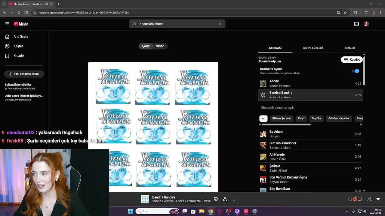Switch player to Şarkı mode

[x=146, y=46]
